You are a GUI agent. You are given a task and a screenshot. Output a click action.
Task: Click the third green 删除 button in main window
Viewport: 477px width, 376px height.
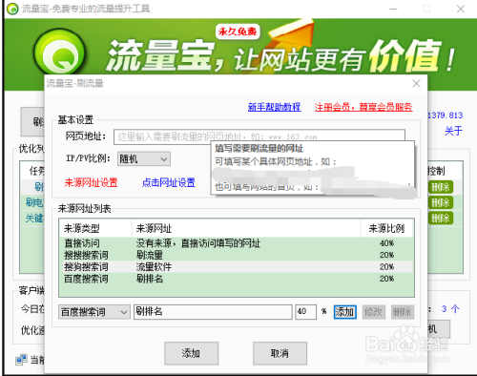pyautogui.click(x=441, y=218)
